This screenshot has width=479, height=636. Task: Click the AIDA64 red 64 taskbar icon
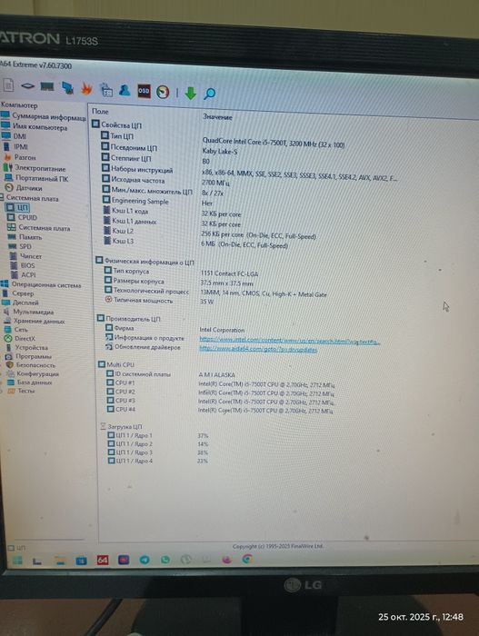click(103, 561)
